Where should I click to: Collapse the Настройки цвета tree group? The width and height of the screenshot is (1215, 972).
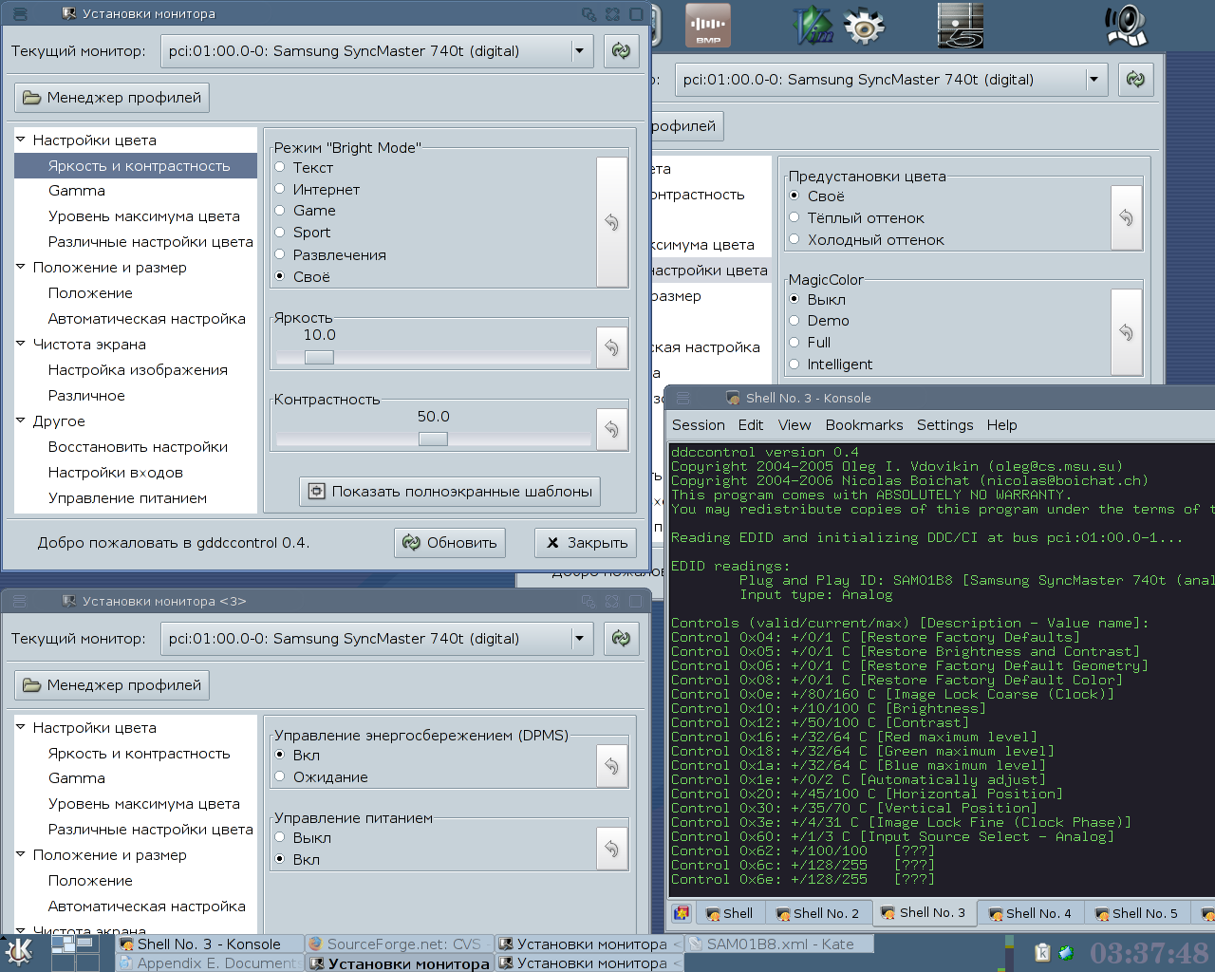click(21, 140)
